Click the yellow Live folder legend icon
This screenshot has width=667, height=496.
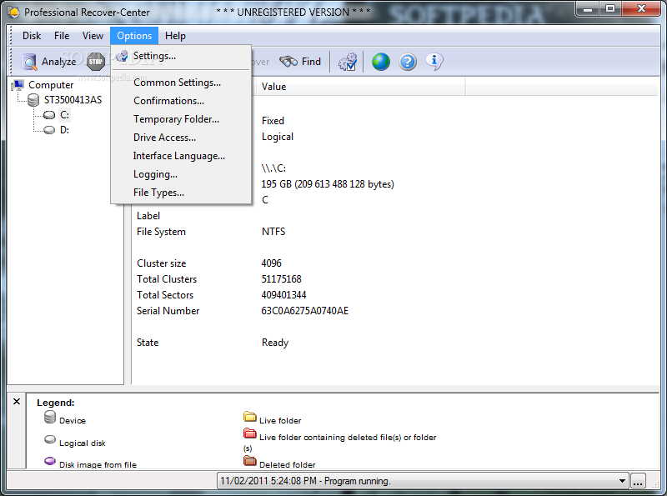(250, 416)
